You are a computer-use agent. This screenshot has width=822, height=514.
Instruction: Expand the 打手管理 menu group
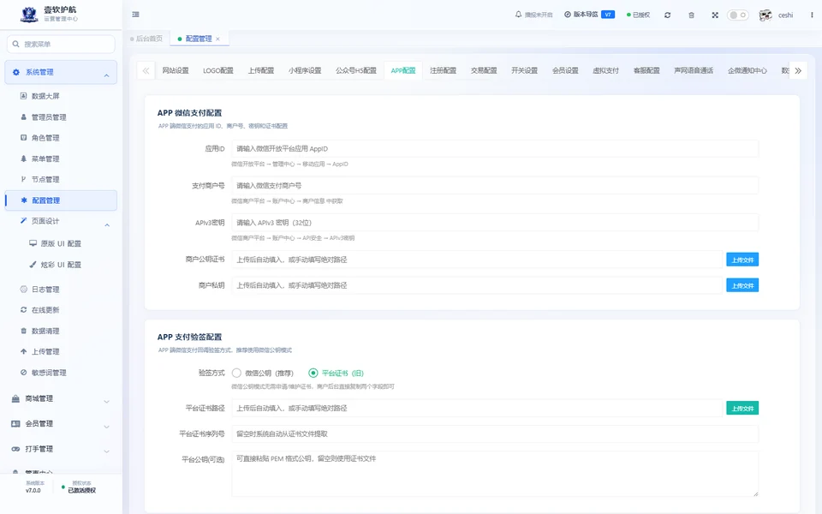coord(61,449)
